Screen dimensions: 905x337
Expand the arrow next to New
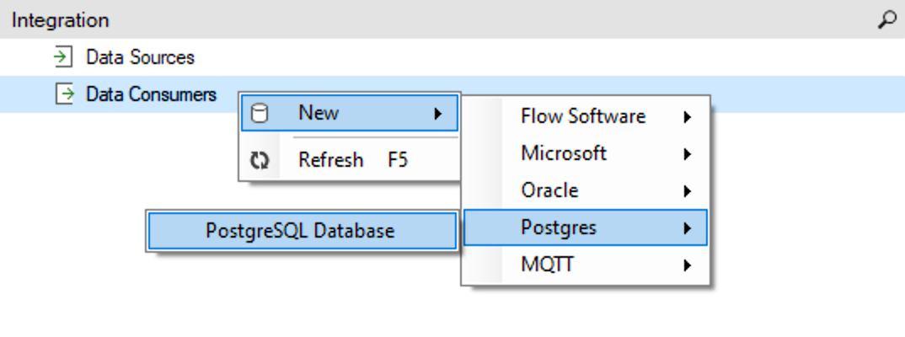coord(437,114)
